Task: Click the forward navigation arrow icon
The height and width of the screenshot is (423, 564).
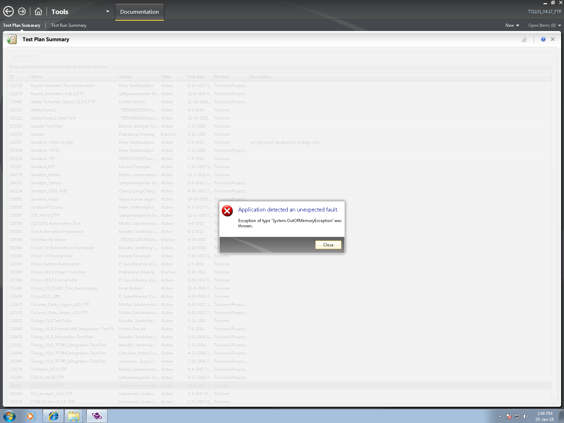Action: (22, 12)
